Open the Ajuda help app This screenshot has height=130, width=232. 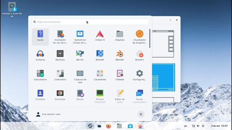[x=40, y=37]
